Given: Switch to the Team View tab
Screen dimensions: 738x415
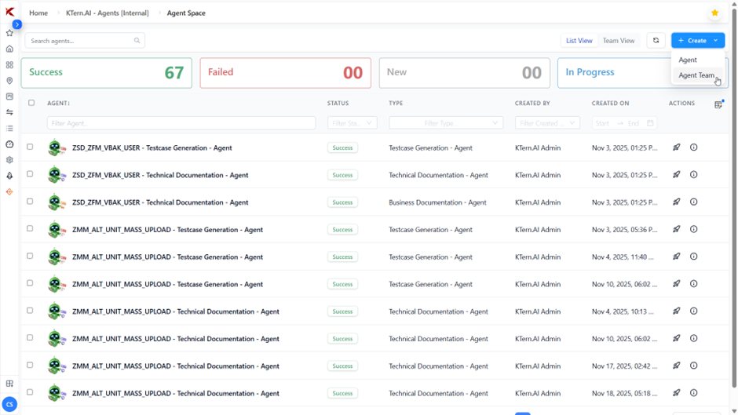Looking at the screenshot, I should (x=618, y=41).
